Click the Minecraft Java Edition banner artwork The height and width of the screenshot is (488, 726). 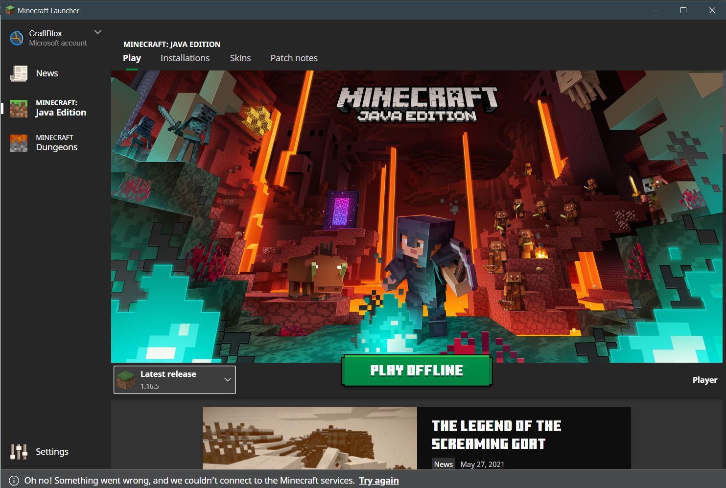(417, 216)
